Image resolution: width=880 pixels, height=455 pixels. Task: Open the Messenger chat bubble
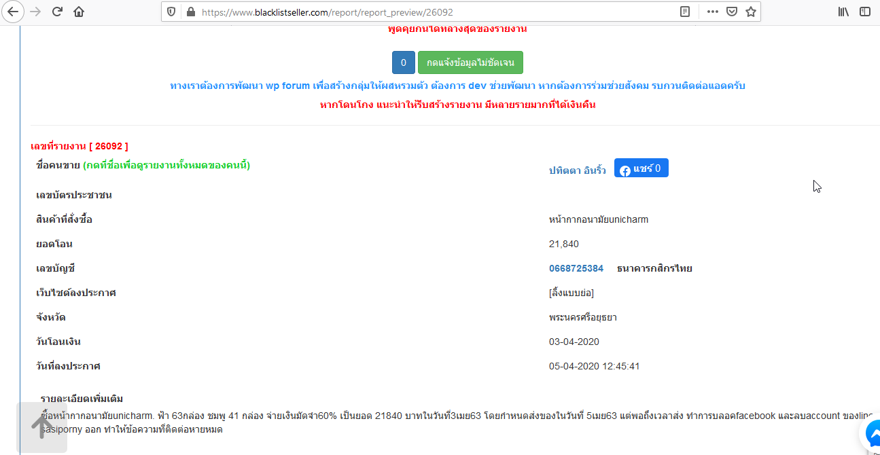click(871, 434)
